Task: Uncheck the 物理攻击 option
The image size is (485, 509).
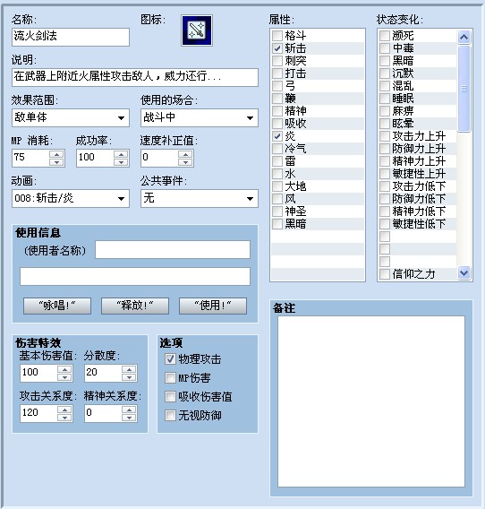Action: click(170, 359)
